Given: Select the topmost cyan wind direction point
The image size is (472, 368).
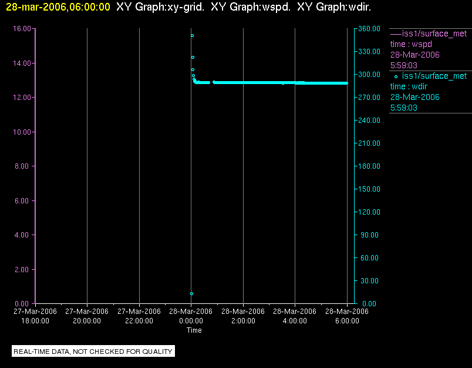Looking at the screenshot, I should pyautogui.click(x=192, y=35).
